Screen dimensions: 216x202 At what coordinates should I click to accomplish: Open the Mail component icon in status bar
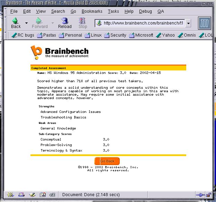click(21, 195)
